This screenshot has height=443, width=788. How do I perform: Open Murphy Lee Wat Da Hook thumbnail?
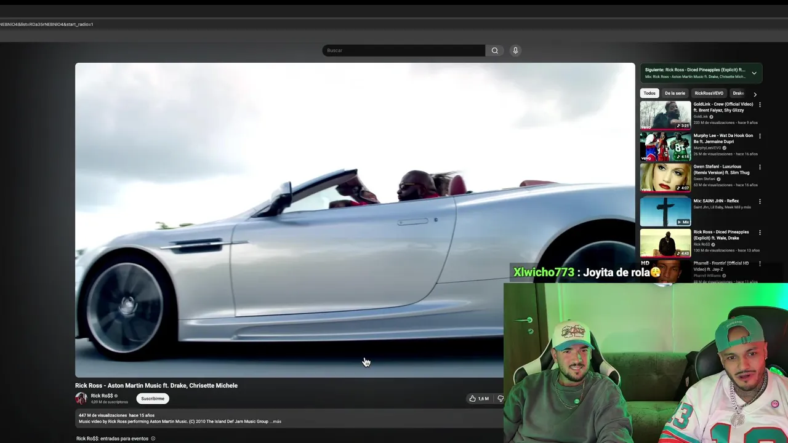tap(665, 146)
